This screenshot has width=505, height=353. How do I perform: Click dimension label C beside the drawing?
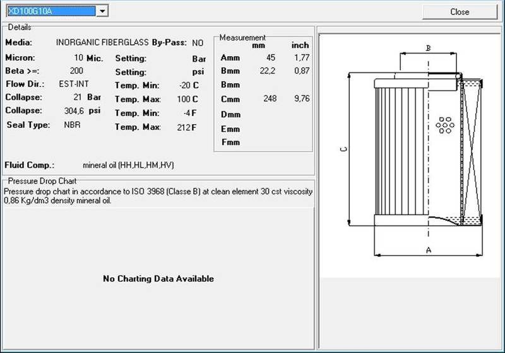coord(343,149)
